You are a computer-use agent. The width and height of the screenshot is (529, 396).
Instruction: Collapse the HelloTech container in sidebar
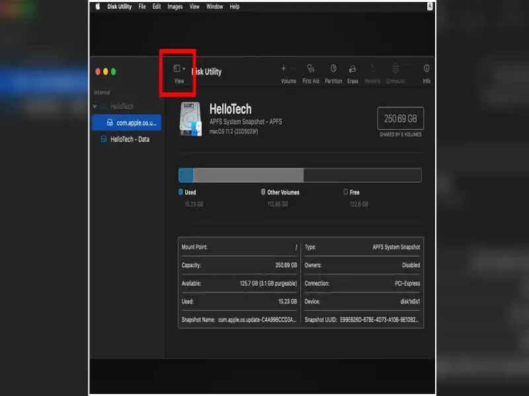point(95,106)
